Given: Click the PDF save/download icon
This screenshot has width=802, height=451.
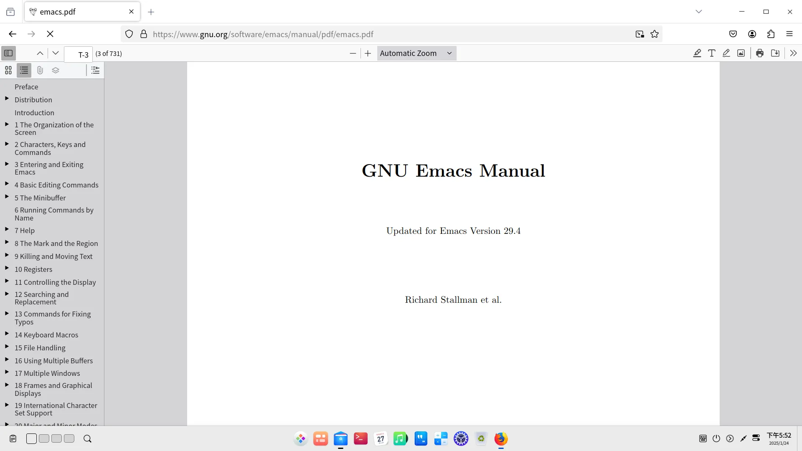Looking at the screenshot, I should (x=775, y=53).
